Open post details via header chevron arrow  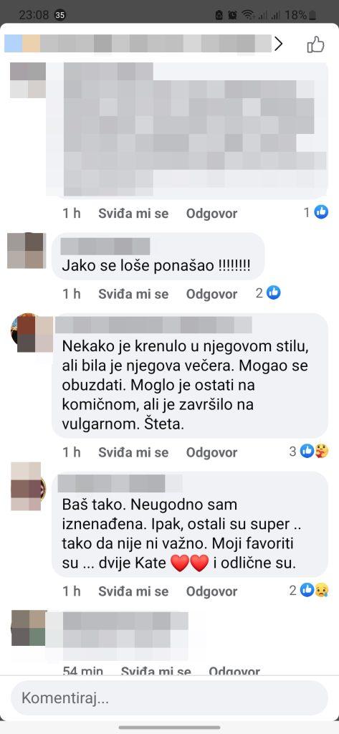point(279,44)
